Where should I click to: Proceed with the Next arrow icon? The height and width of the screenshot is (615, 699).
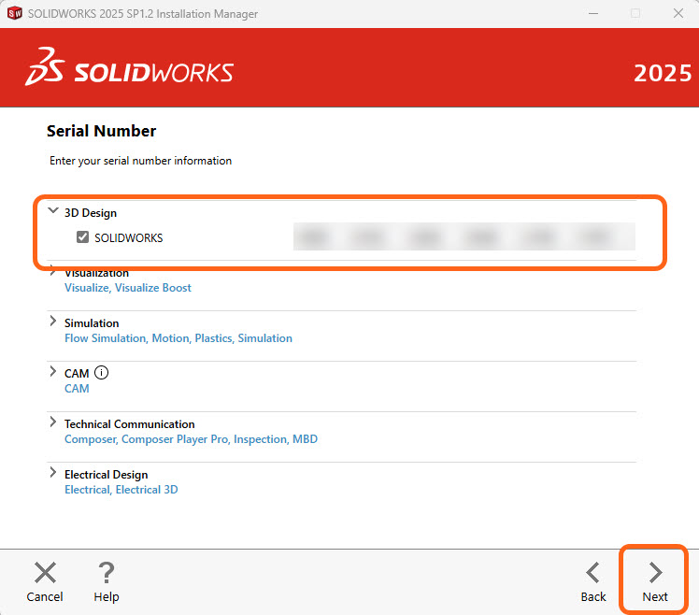pos(655,573)
